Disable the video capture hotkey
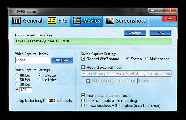Image resolution: width=186 pixels, height=120 pixels. tap(62, 60)
